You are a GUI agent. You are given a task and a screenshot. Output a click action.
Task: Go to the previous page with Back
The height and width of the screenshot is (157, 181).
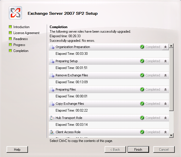(x=115, y=150)
